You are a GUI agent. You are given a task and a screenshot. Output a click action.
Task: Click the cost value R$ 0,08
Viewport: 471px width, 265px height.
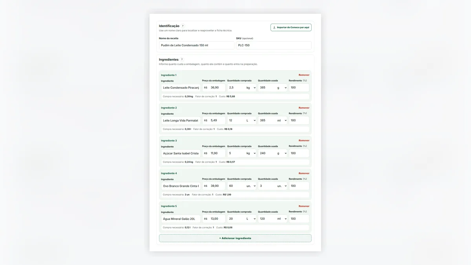228,227
